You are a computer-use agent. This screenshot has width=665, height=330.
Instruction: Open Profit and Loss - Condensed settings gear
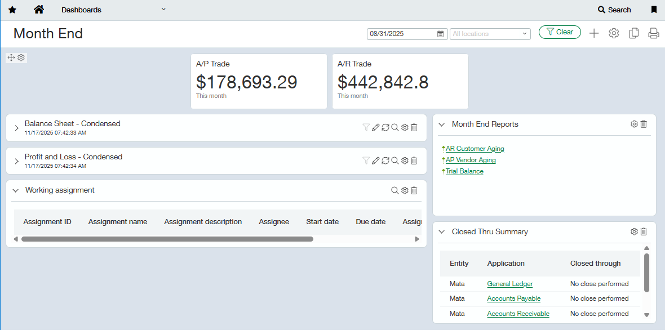tap(405, 160)
